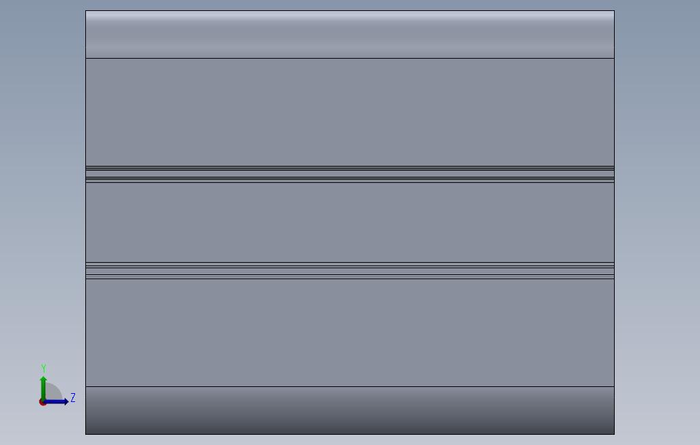Image resolution: width=700 pixels, height=445 pixels.
Task: Pick the model's left vertical edge
Action: pos(86,222)
